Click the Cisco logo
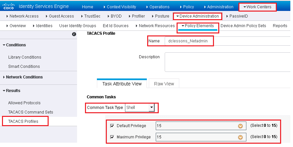Image resolution: width=293 pixels, height=147 pixels. (x=8, y=6)
